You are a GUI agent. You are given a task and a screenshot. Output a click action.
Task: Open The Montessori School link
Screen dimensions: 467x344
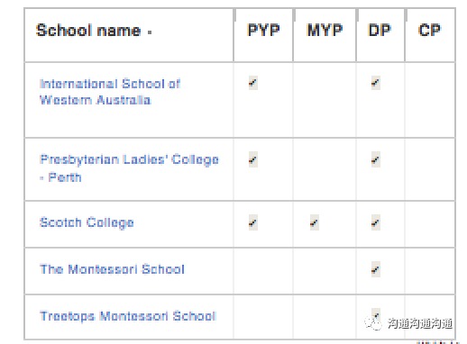[112, 269]
